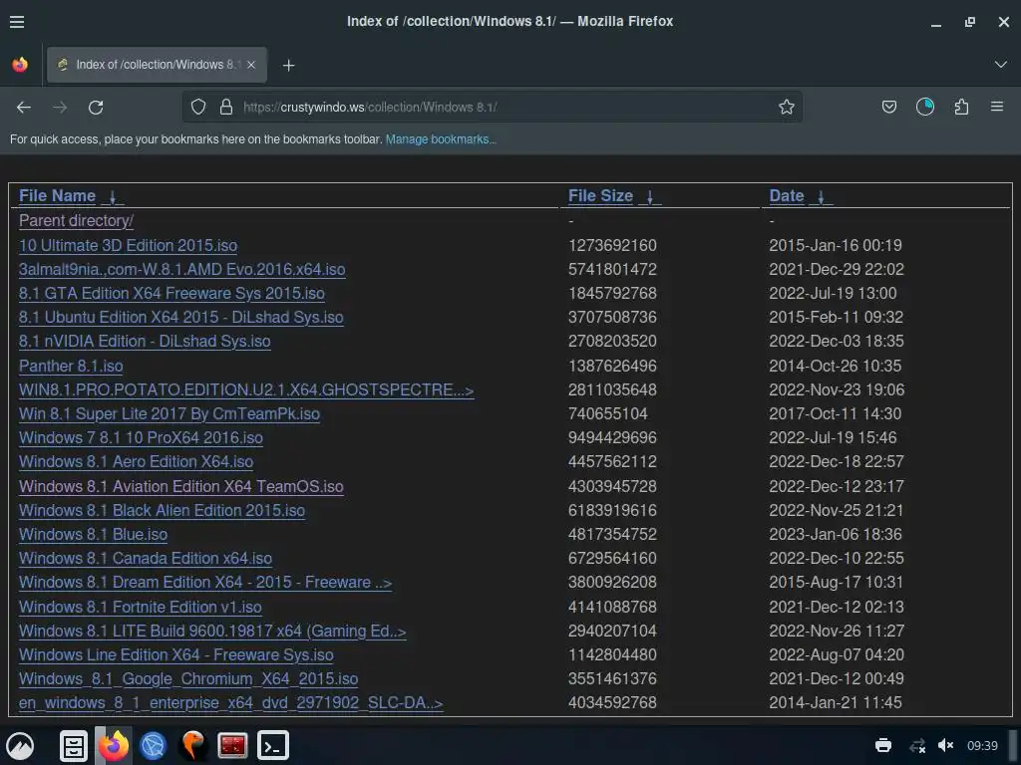
Task: Click Windows 8.1 Fortnite Edition v1.iso
Action: click(141, 607)
